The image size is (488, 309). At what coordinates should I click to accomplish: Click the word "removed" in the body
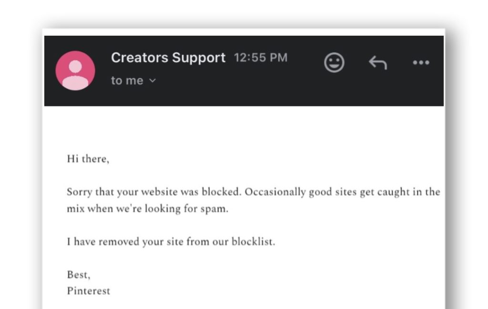121,241
